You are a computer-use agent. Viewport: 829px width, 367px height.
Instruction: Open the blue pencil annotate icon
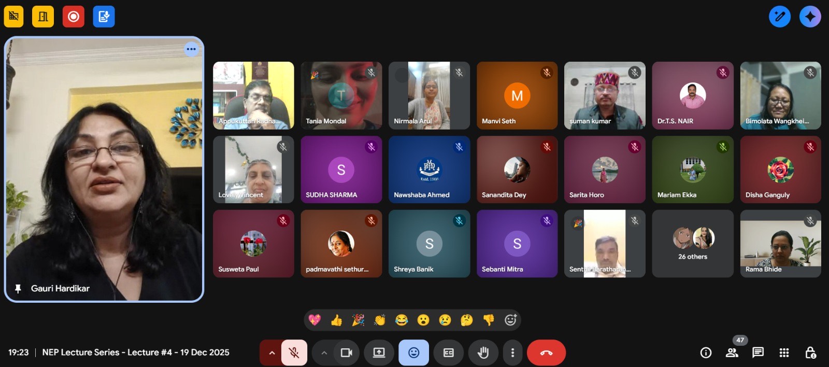tap(779, 17)
